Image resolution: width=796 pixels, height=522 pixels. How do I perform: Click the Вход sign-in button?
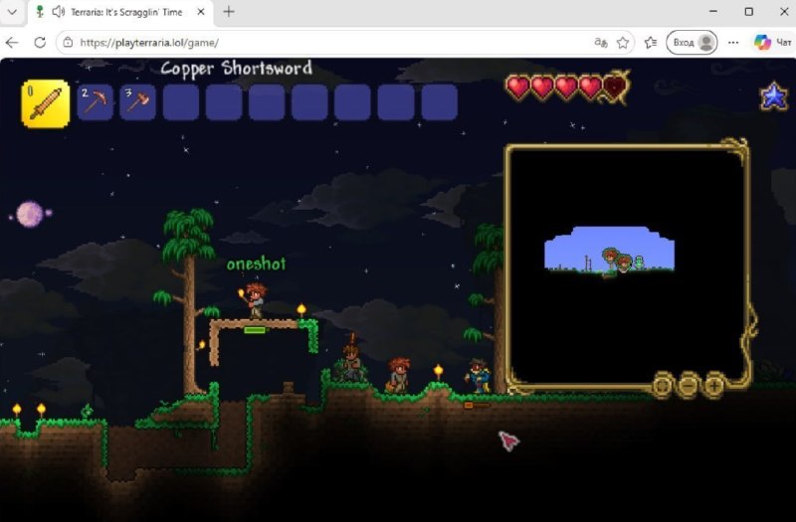click(692, 43)
